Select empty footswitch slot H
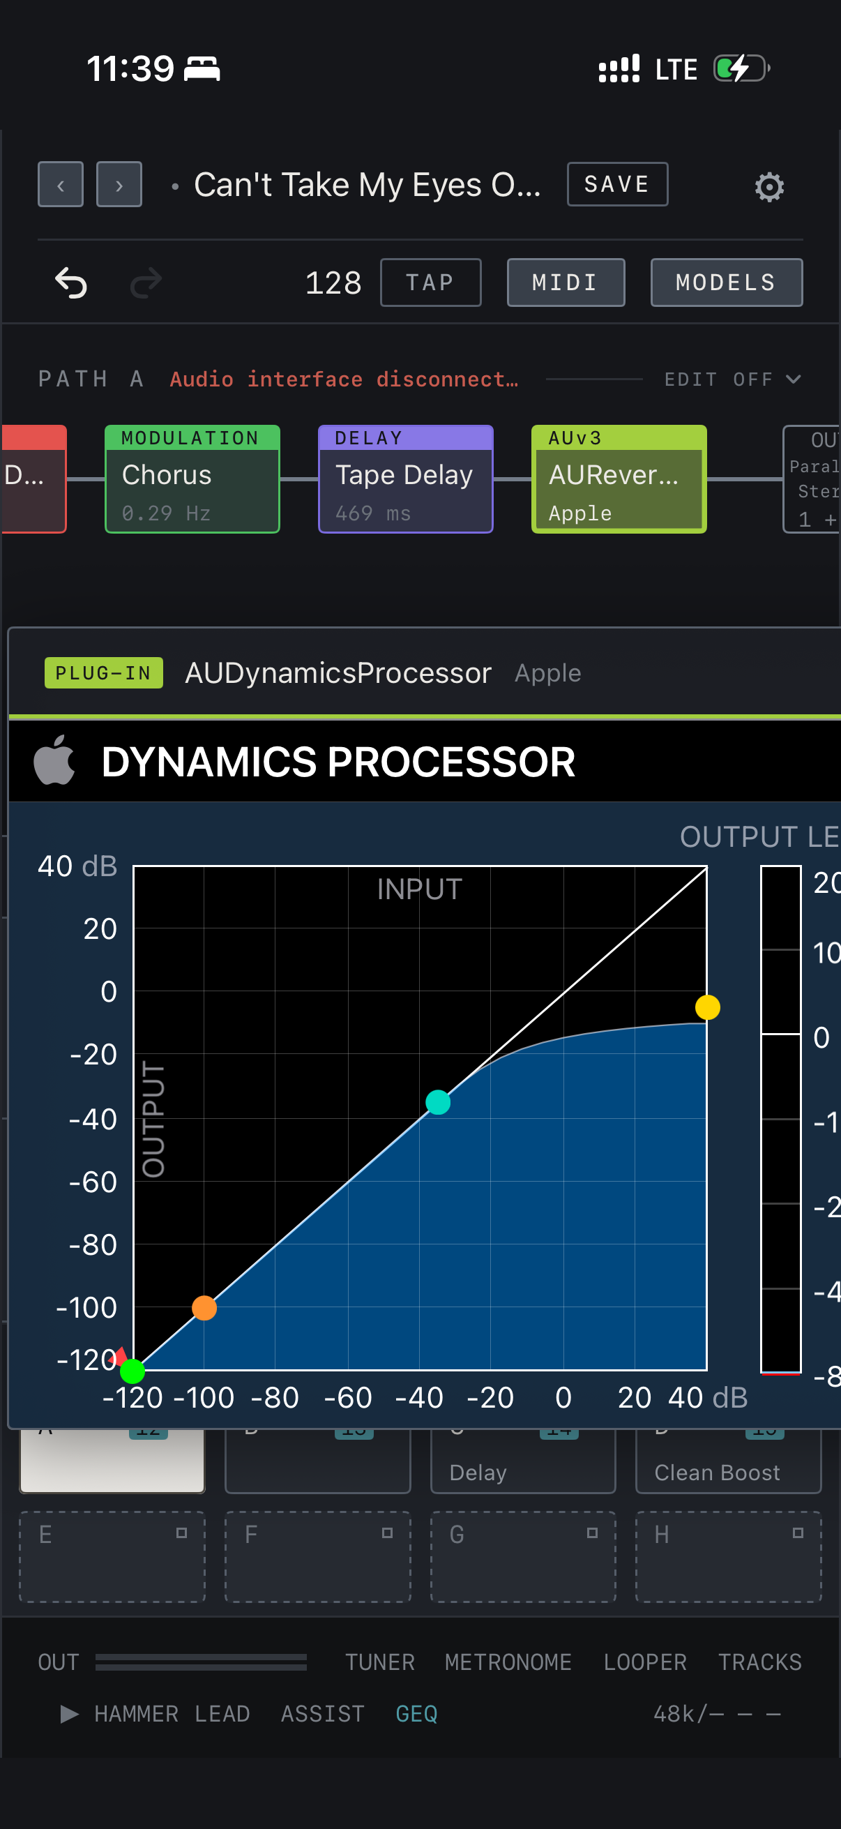The image size is (841, 1829). 728,1556
